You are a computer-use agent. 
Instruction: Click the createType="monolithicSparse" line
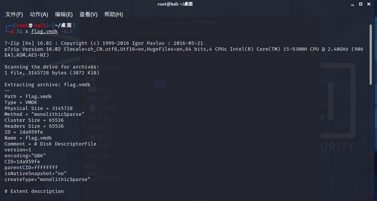(47, 180)
